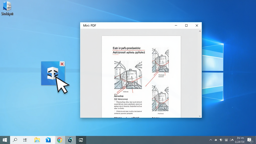Close the Mini PDF window
Viewport: 256px width, 144px height.
tap(197, 25)
